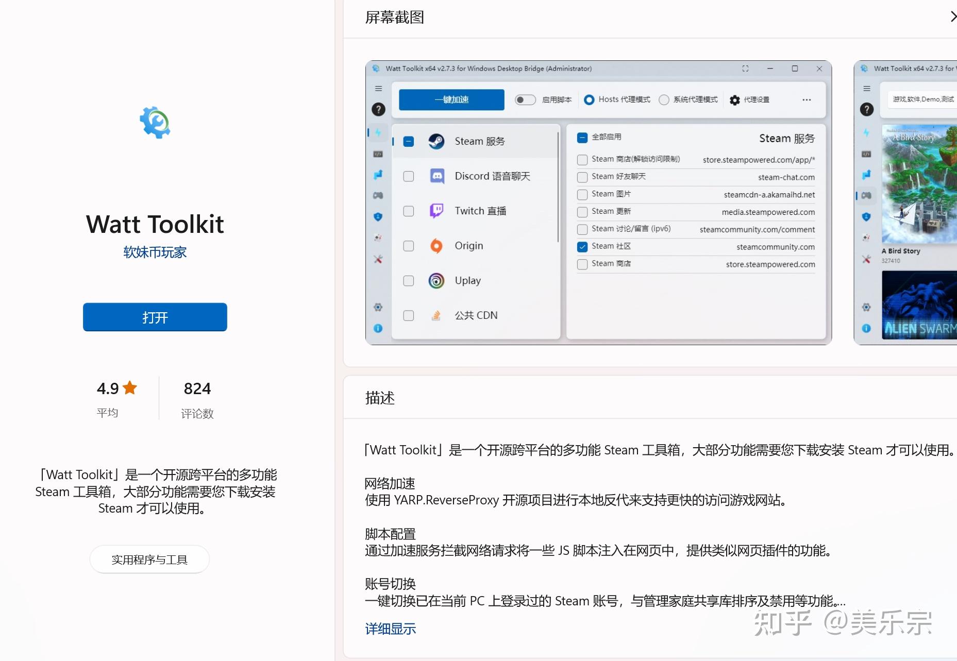
Task: Click the Origin logo icon
Action: point(436,246)
